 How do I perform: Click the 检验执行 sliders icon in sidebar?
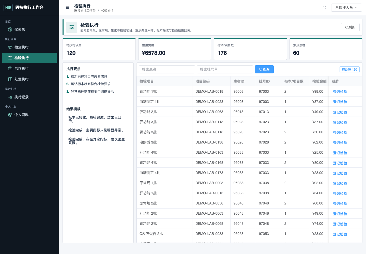click(x=10, y=58)
